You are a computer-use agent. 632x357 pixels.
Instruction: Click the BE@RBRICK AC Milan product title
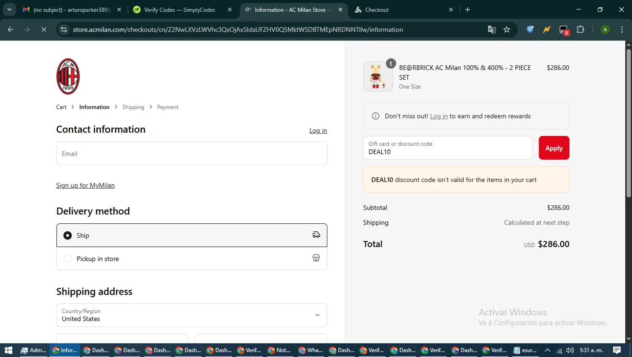pos(465,72)
